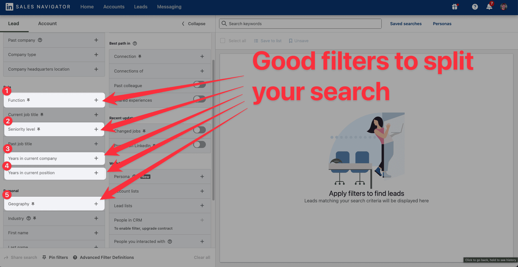The height and width of the screenshot is (267, 518).
Task: Open the profile avatar menu
Action: coord(504,7)
